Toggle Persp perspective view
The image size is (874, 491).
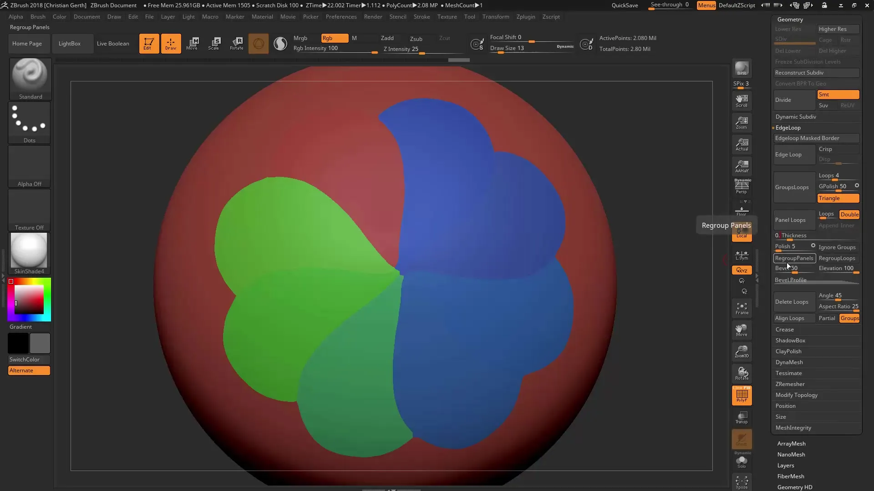742,186
